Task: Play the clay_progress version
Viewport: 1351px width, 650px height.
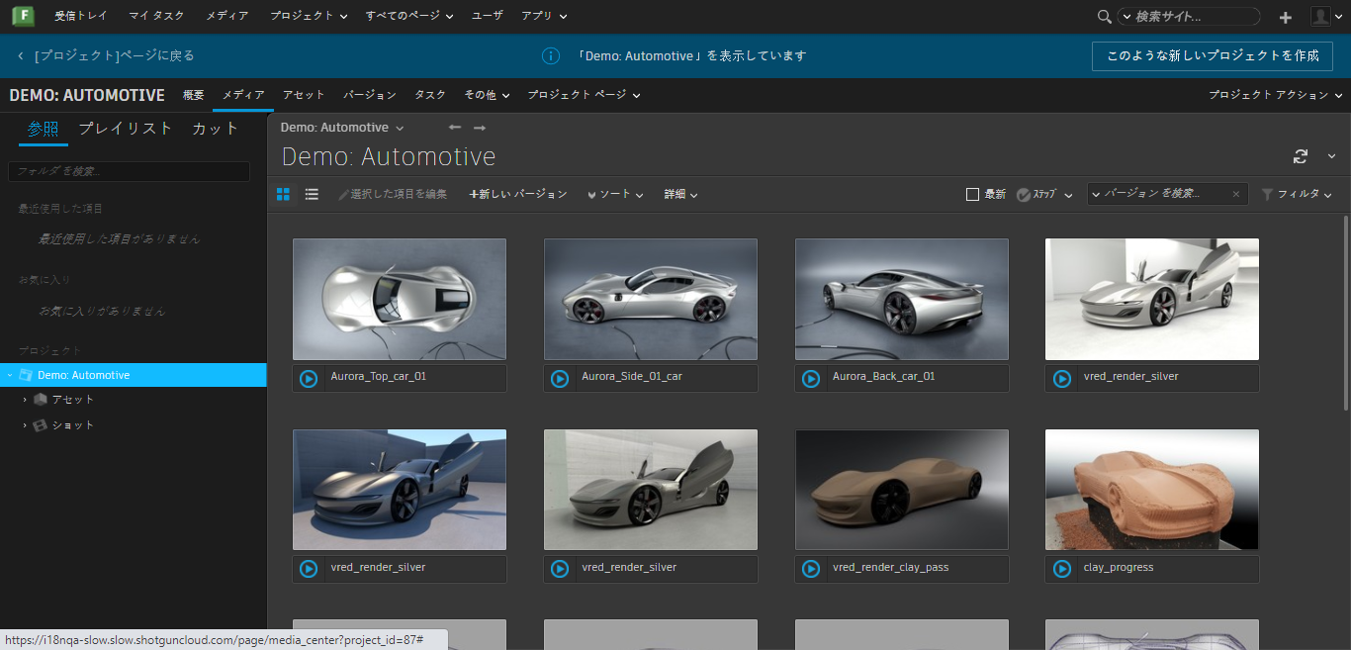Action: tap(1062, 569)
